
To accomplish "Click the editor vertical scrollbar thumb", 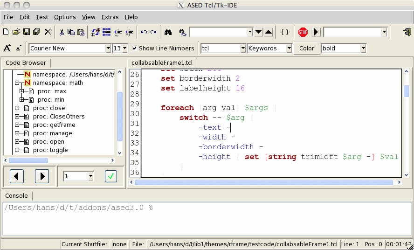I will tap(407, 91).
